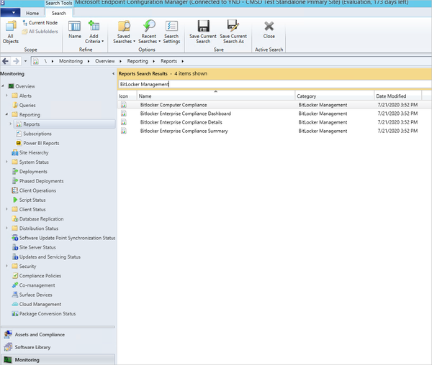This screenshot has width=432, height=365.
Task: Click Reporting in the breadcrumb path
Action: click(138, 61)
